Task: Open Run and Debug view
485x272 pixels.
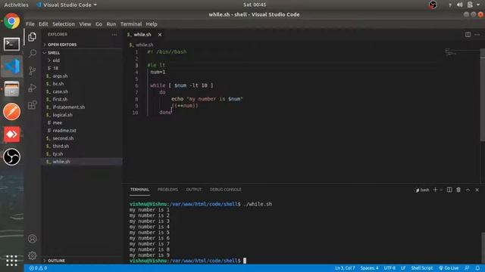Action: 32,88
